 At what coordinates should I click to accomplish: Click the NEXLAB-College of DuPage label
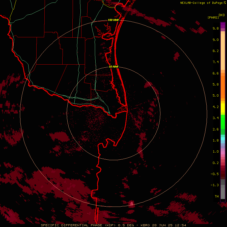202,3
